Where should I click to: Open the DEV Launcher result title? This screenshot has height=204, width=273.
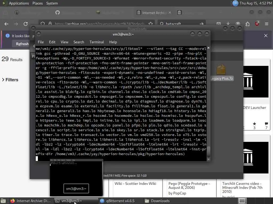tap(255, 108)
